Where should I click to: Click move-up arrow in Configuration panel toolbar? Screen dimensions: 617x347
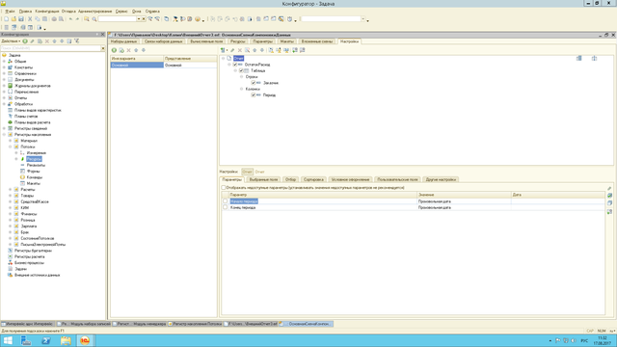click(54, 40)
